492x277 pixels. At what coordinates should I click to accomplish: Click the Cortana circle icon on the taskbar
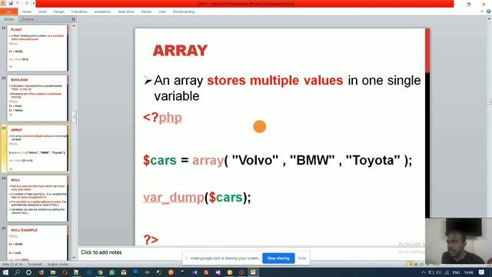(28, 272)
